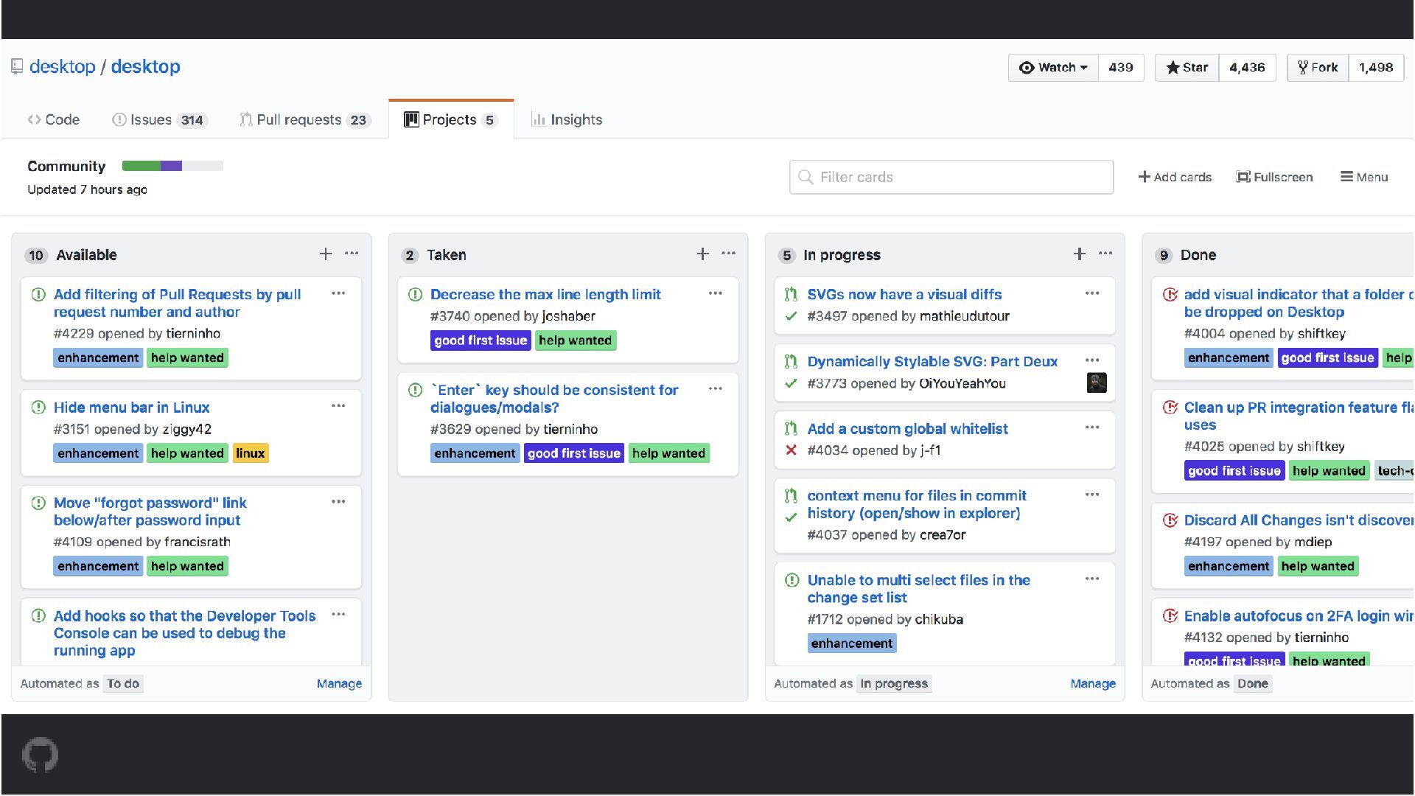Screen dimensions: 1415x796
Task: Fork the desktop repository
Action: click(1318, 67)
